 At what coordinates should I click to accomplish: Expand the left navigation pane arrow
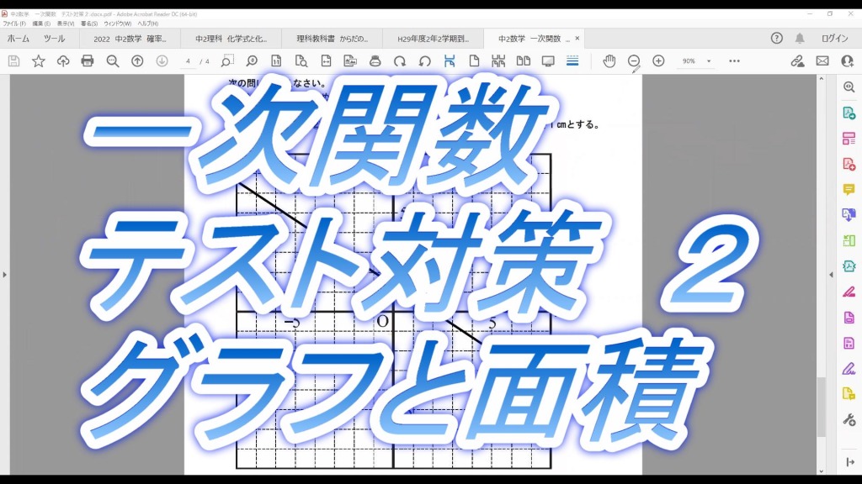(5, 275)
